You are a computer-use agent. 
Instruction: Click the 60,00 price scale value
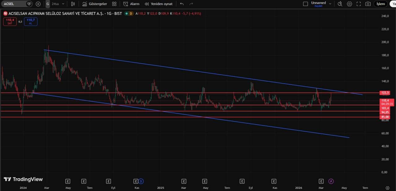coord(385,133)
